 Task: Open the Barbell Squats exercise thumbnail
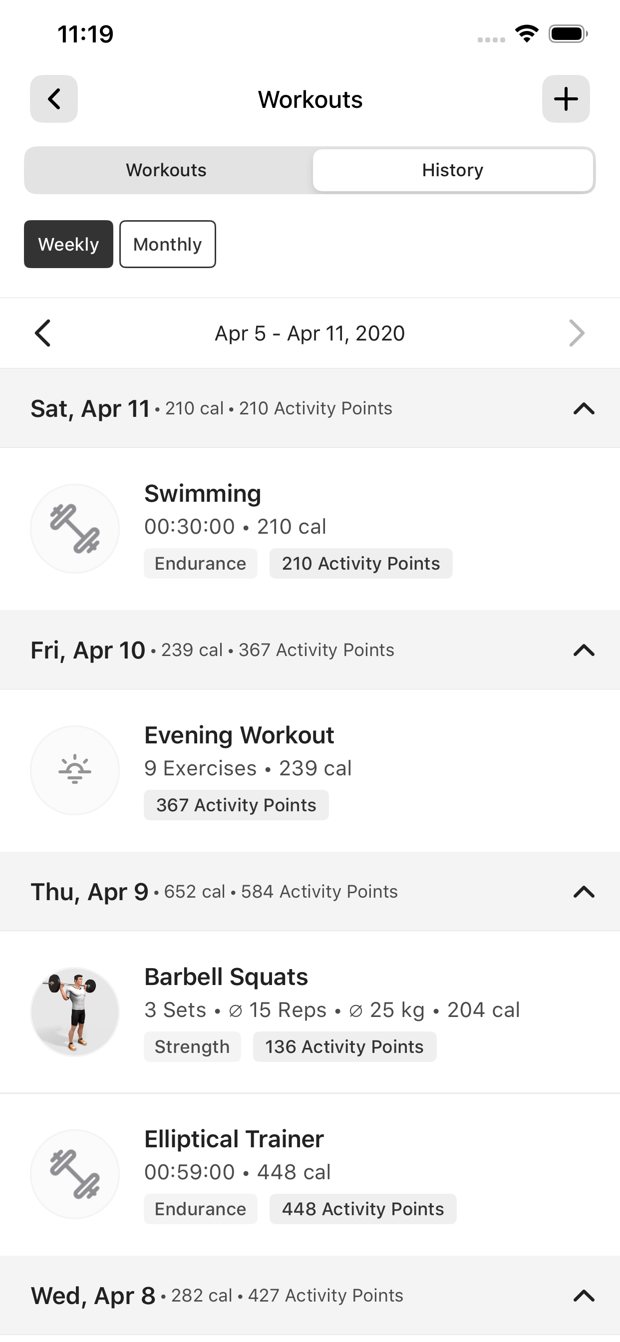click(75, 1011)
